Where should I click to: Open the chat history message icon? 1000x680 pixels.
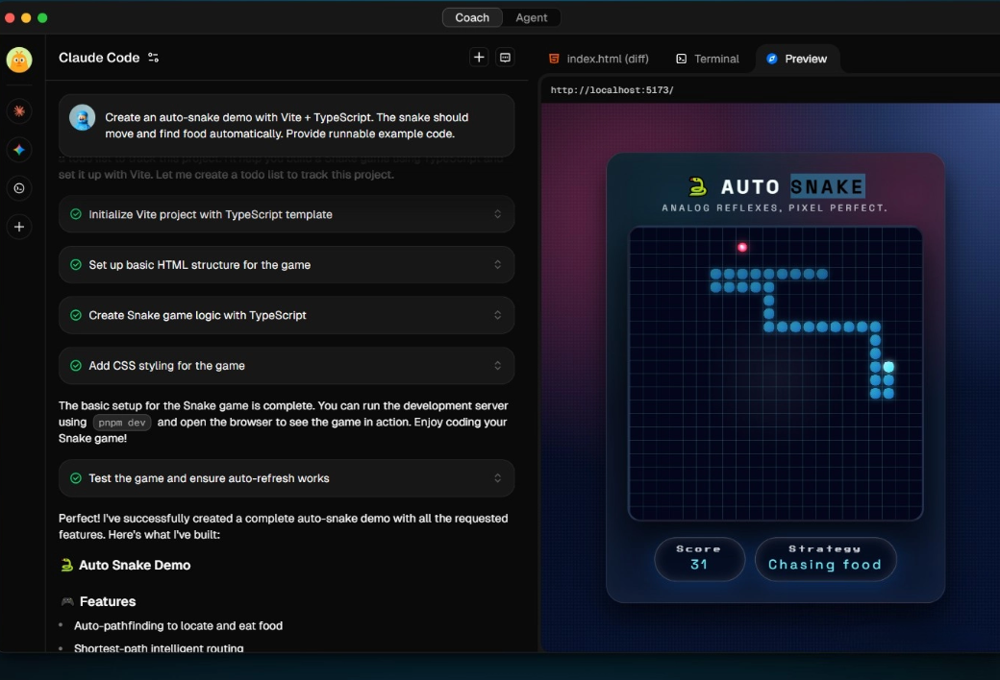[x=505, y=58]
